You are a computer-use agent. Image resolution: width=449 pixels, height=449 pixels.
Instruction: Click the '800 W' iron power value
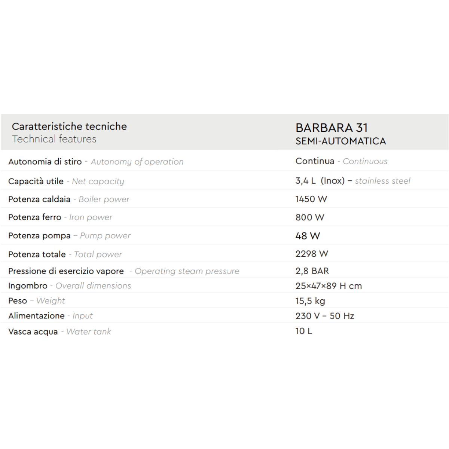point(309,217)
